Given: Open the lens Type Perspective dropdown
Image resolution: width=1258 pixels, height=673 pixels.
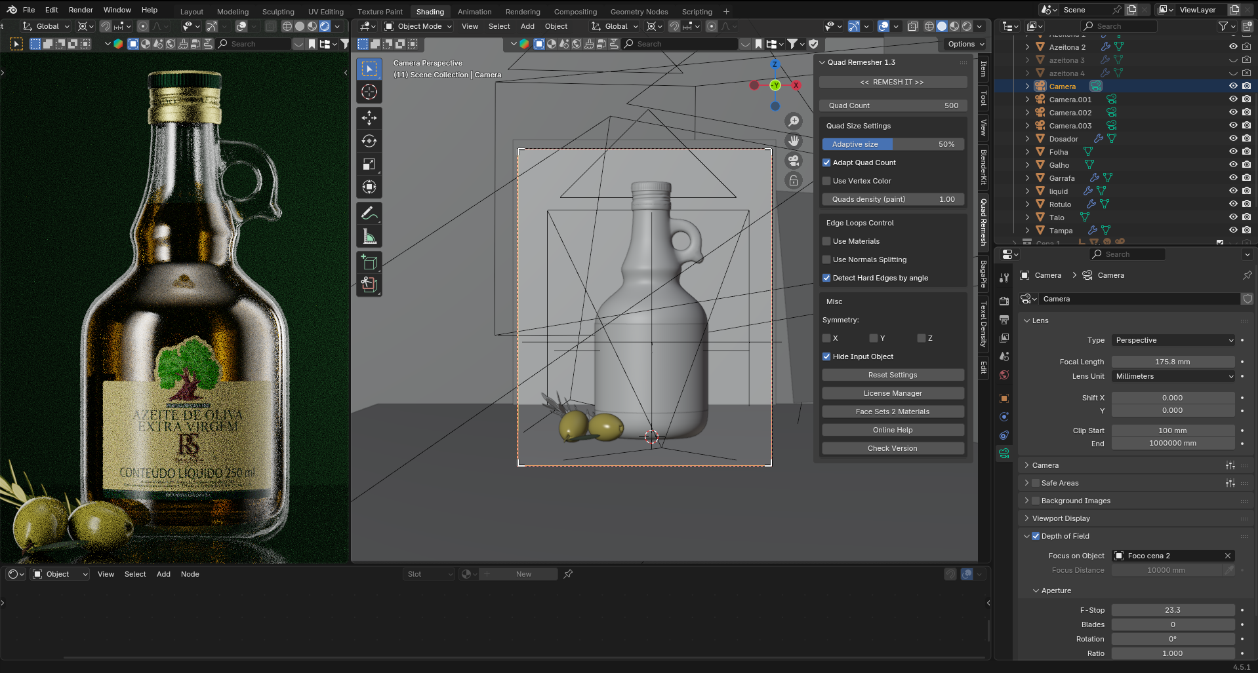Looking at the screenshot, I should click(1173, 340).
